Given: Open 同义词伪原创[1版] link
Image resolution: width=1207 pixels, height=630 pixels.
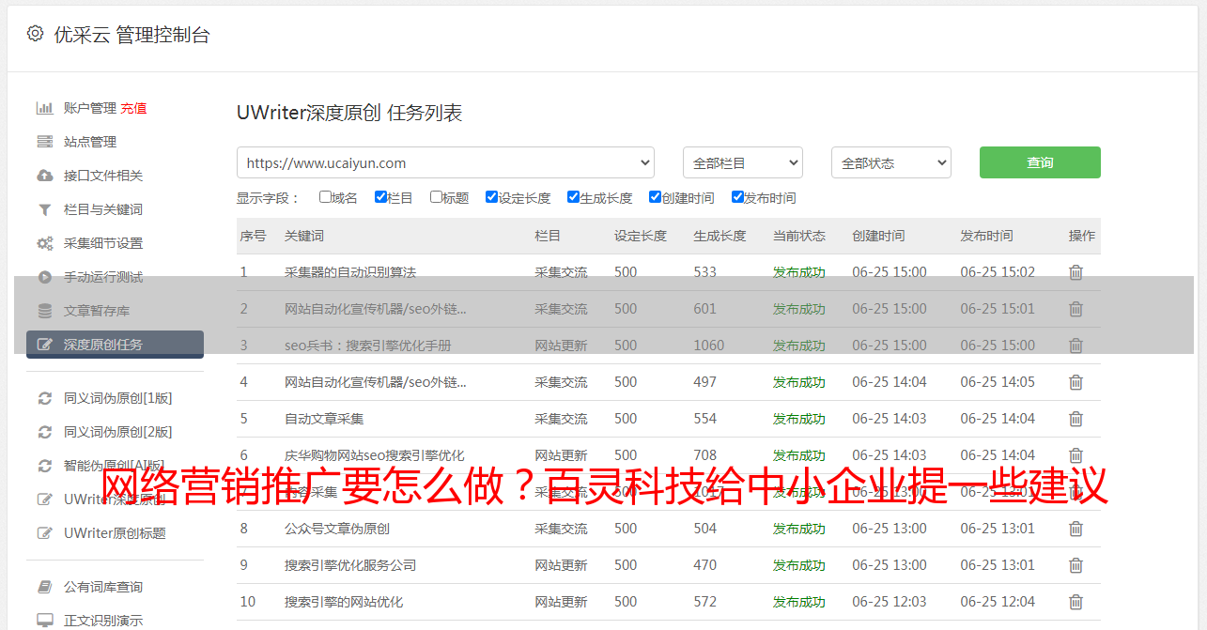Looking at the screenshot, I should [x=118, y=398].
